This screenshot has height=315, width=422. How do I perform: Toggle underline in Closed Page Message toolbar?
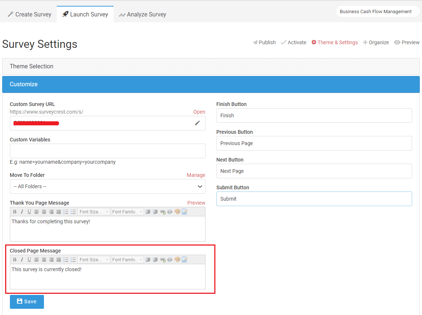pos(29,260)
